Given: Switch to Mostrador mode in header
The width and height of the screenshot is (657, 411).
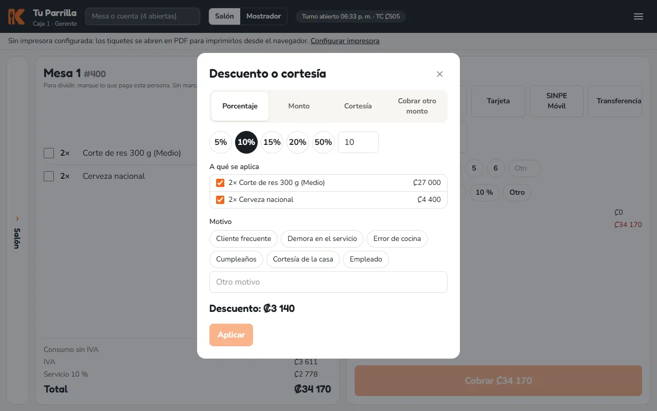Looking at the screenshot, I should pyautogui.click(x=263, y=16).
